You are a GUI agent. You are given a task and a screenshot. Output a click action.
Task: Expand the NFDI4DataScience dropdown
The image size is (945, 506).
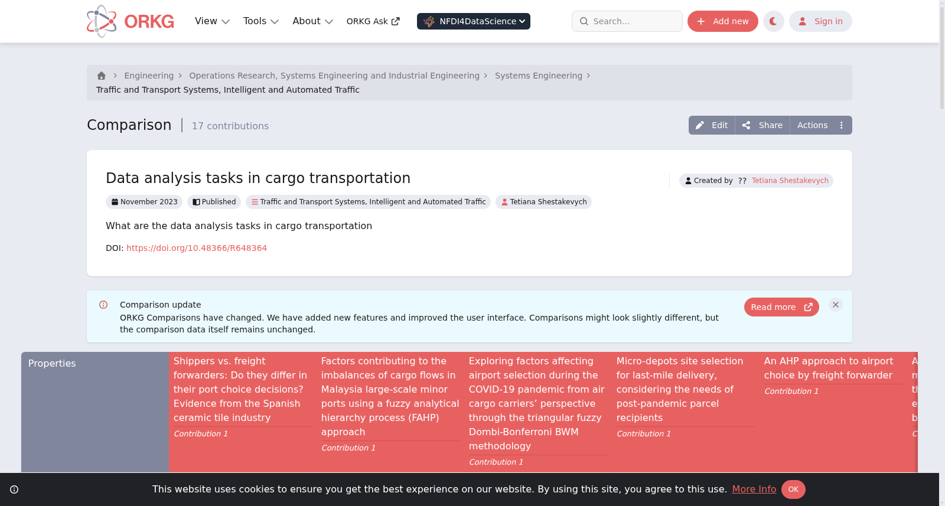pos(474,21)
